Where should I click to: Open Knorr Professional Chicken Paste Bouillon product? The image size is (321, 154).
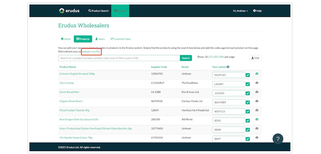tap(96, 128)
